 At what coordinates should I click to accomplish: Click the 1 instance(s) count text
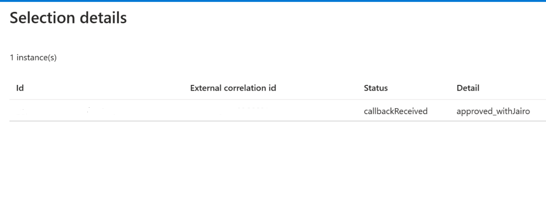click(33, 58)
